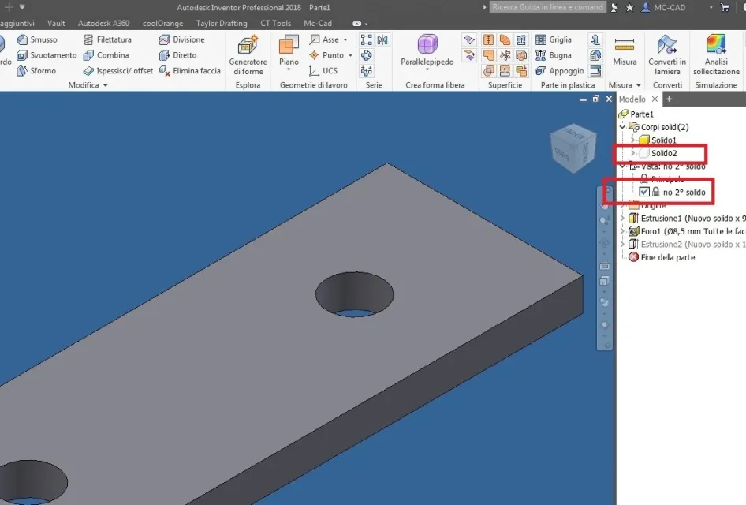Collapse the Corpi solidi(2) folder
746x505 pixels.
pos(622,127)
